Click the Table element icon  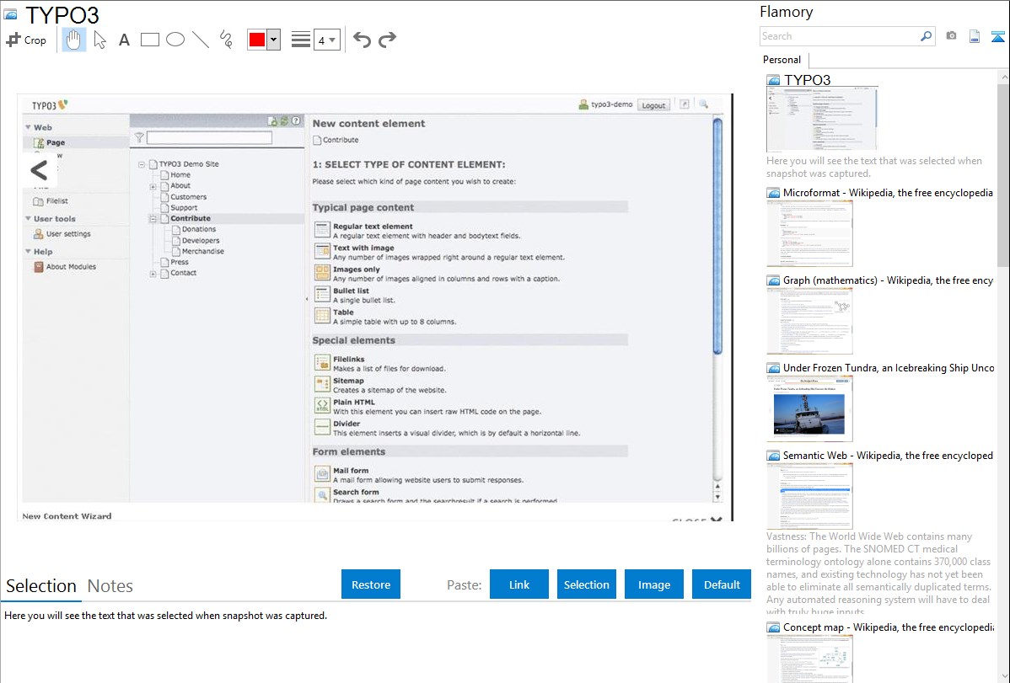322,316
